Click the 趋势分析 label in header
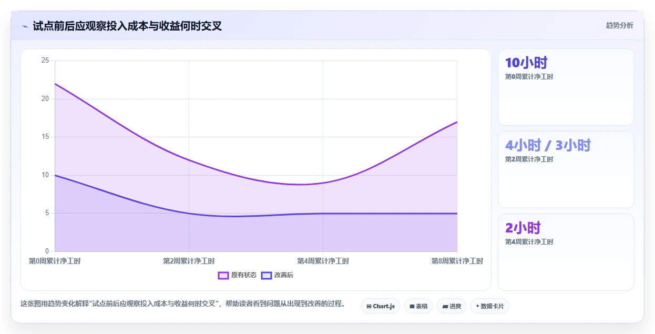 click(619, 25)
